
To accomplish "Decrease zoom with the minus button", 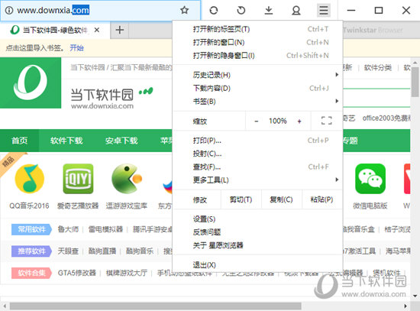I will point(257,121).
